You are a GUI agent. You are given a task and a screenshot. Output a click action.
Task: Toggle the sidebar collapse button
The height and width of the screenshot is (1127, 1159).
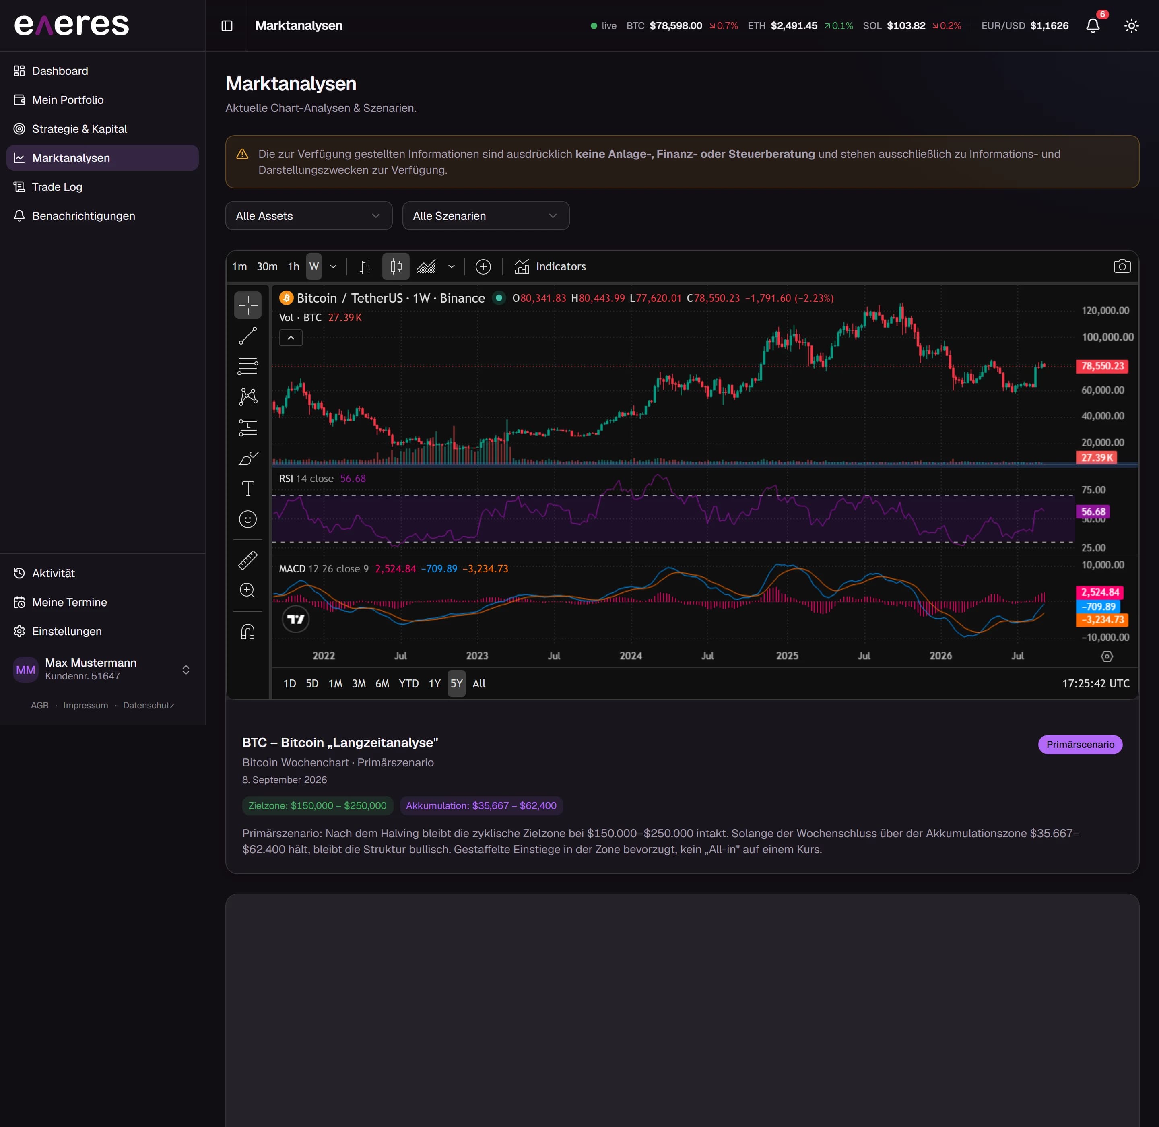[x=227, y=25]
